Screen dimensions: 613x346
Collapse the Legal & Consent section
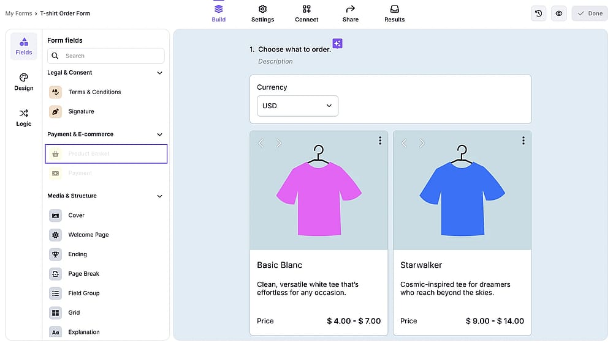tap(159, 73)
